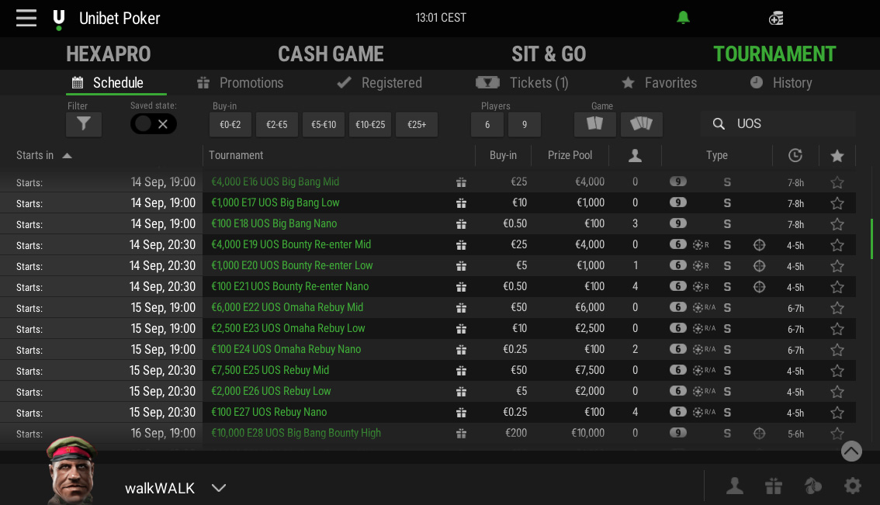Viewport: 880px width, 505px height.
Task: Open the €100 E21 UOS Bounty Re-enter Nano tournament
Action: (x=289, y=287)
